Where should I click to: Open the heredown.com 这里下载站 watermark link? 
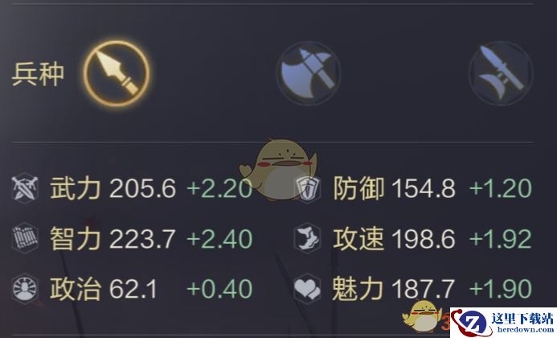point(503,323)
